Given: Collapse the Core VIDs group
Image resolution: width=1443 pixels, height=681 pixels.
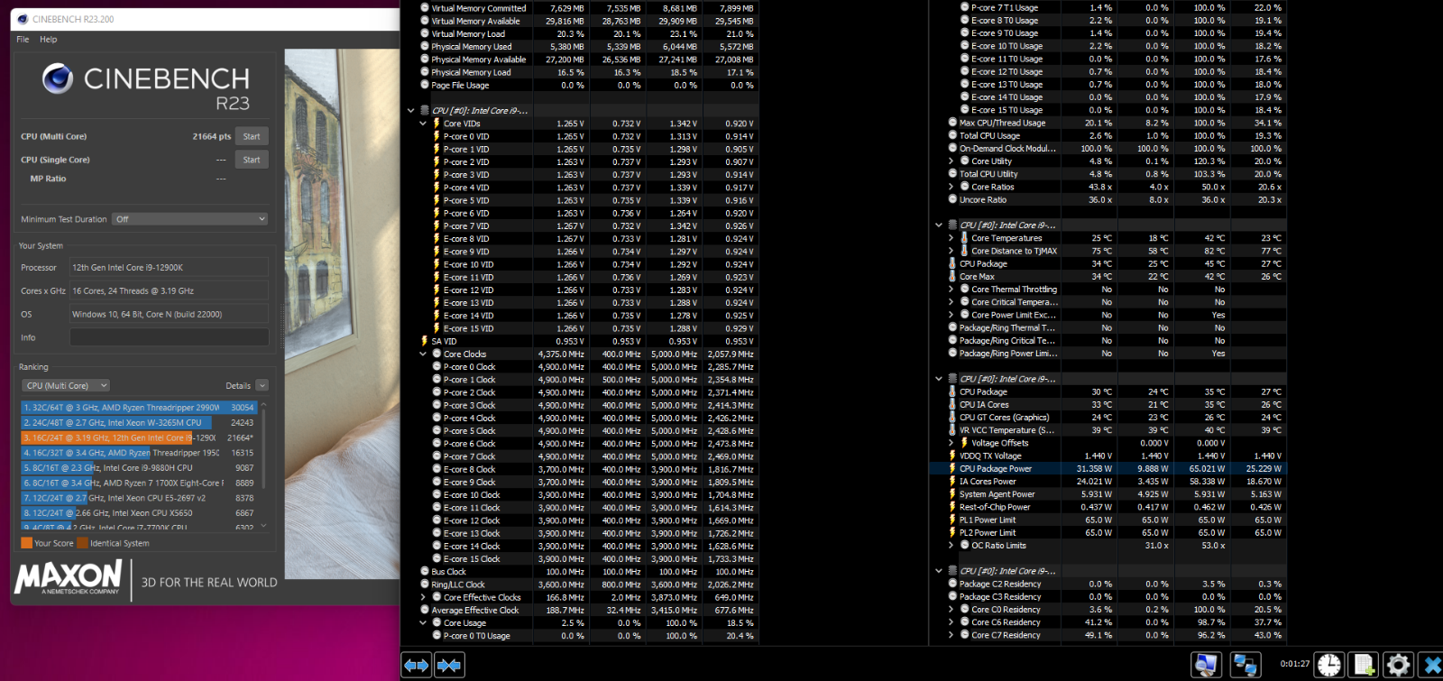Looking at the screenshot, I should (423, 124).
